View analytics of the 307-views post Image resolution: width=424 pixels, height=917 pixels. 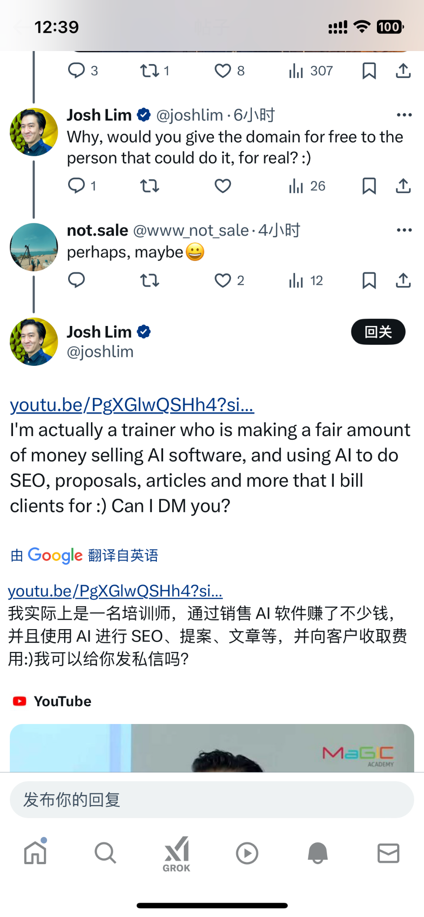coord(311,71)
